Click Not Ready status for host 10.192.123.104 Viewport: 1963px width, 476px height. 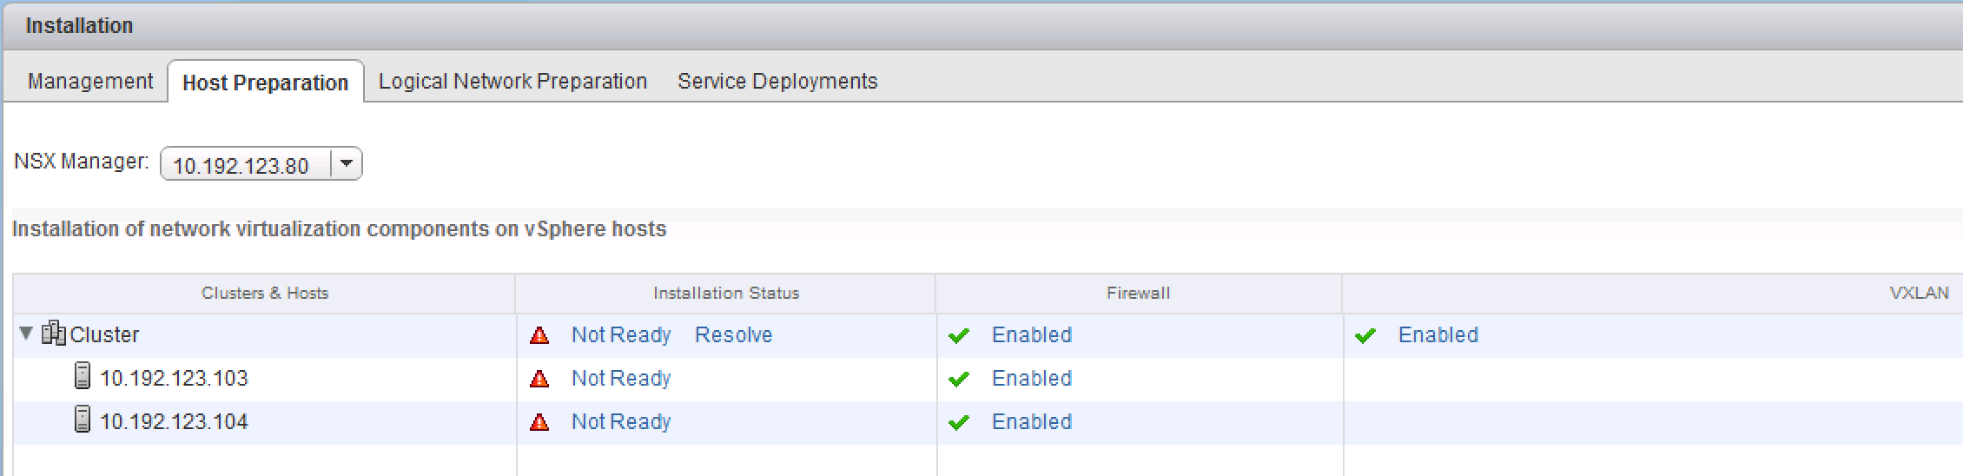click(620, 422)
